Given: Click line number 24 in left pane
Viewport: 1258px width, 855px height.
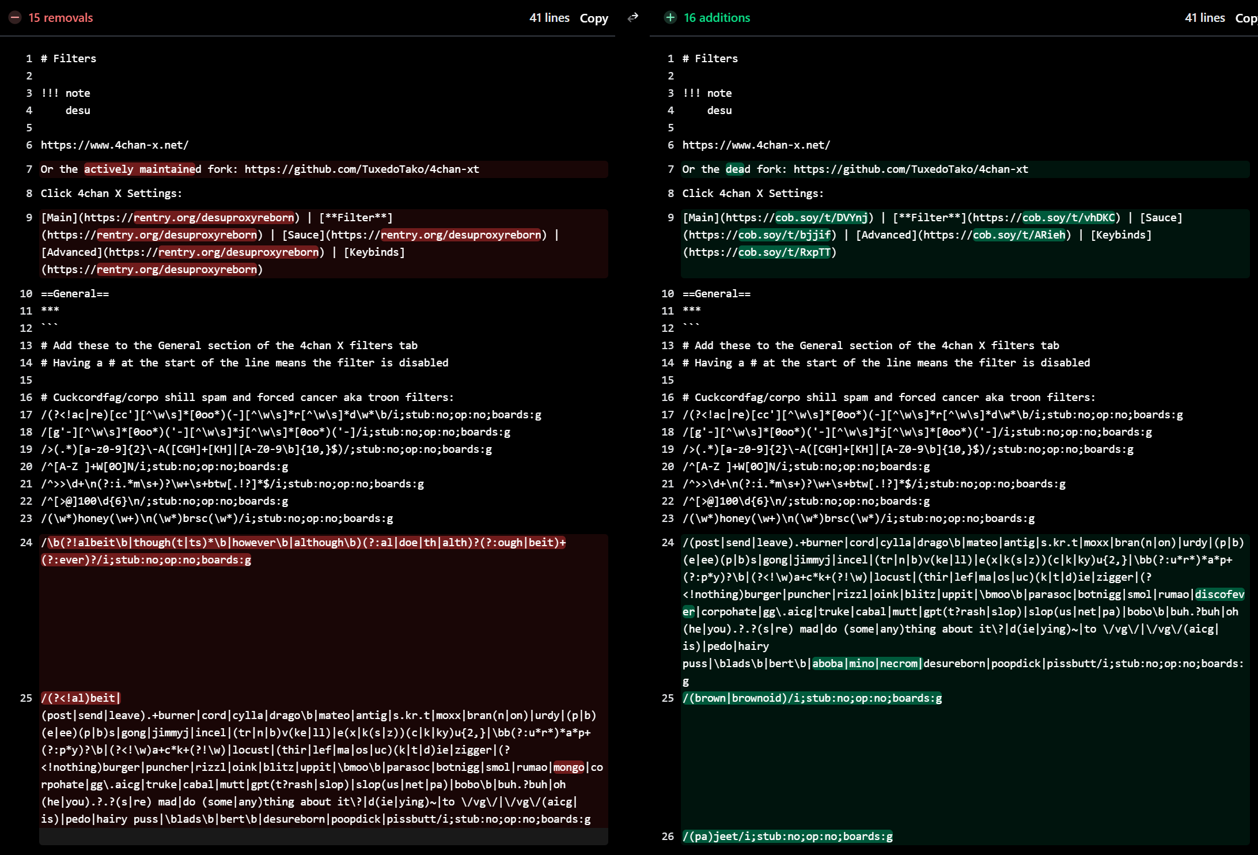Looking at the screenshot, I should pyautogui.click(x=26, y=543).
